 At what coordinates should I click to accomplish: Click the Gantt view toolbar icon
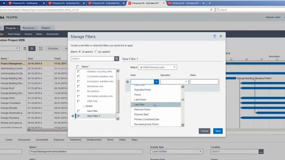tap(32, 48)
